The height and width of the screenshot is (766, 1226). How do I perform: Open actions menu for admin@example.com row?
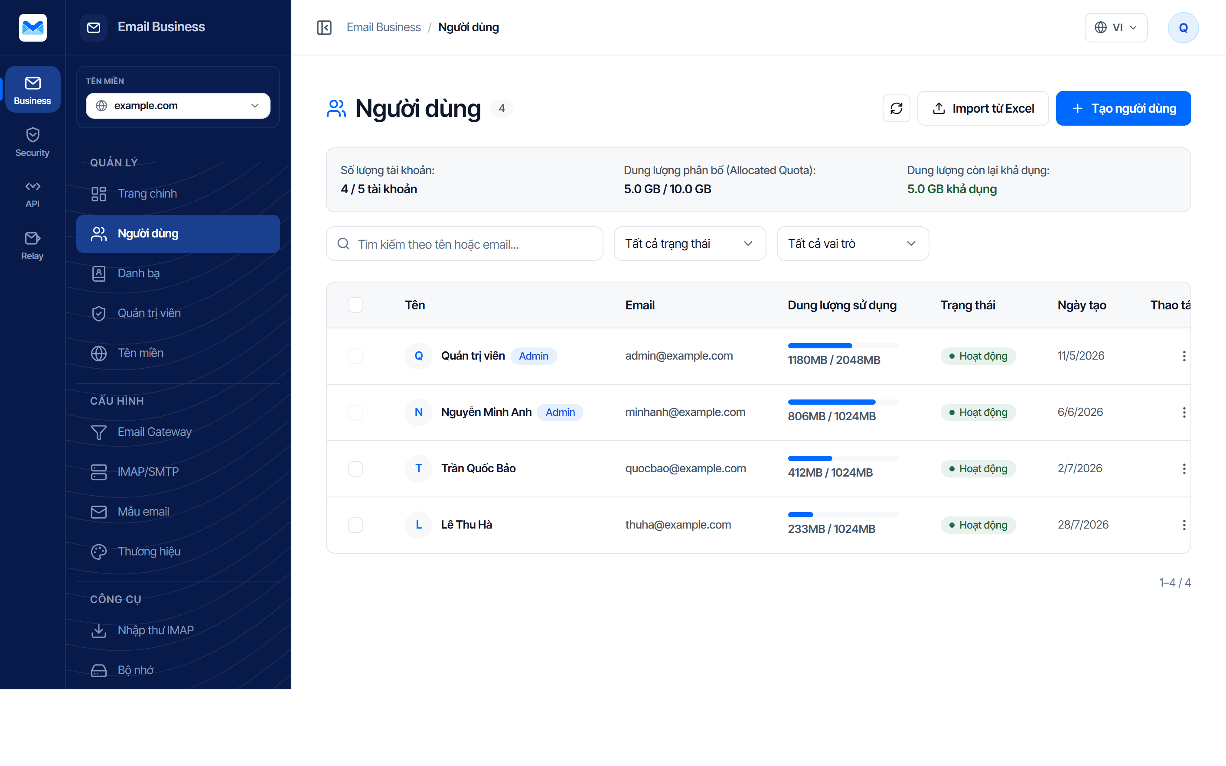coord(1184,356)
